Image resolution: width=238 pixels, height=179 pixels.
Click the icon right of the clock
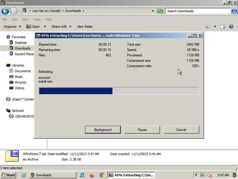[235, 175]
